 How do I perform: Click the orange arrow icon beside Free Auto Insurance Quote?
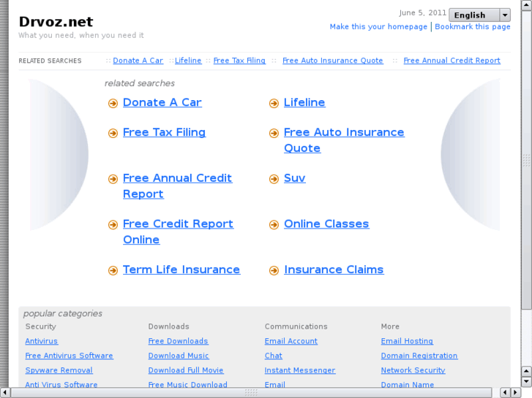coord(274,134)
